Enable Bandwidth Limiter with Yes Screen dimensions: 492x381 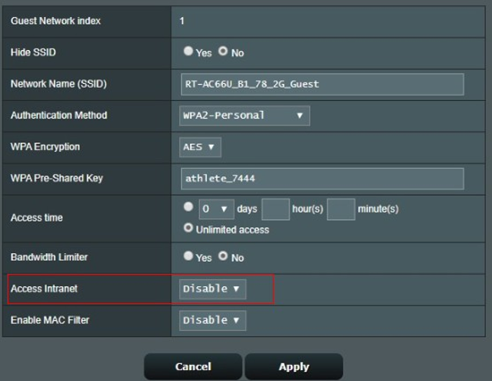(x=188, y=257)
